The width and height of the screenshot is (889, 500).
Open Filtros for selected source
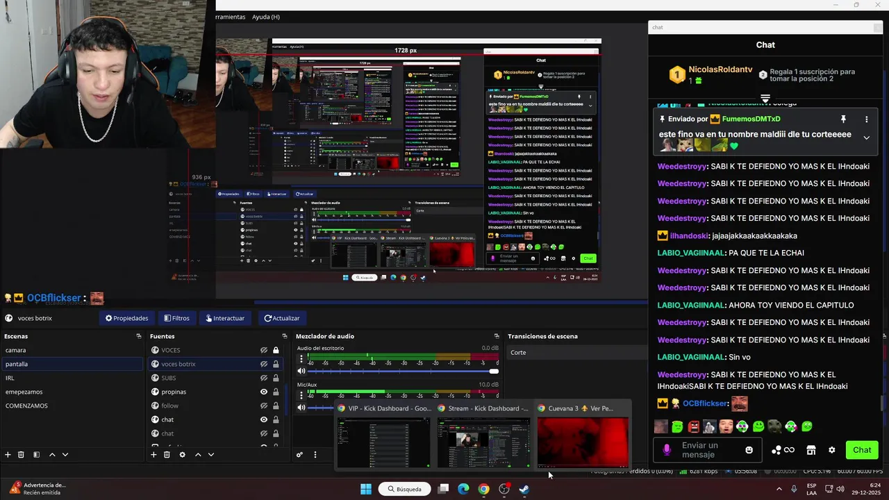[176, 318]
